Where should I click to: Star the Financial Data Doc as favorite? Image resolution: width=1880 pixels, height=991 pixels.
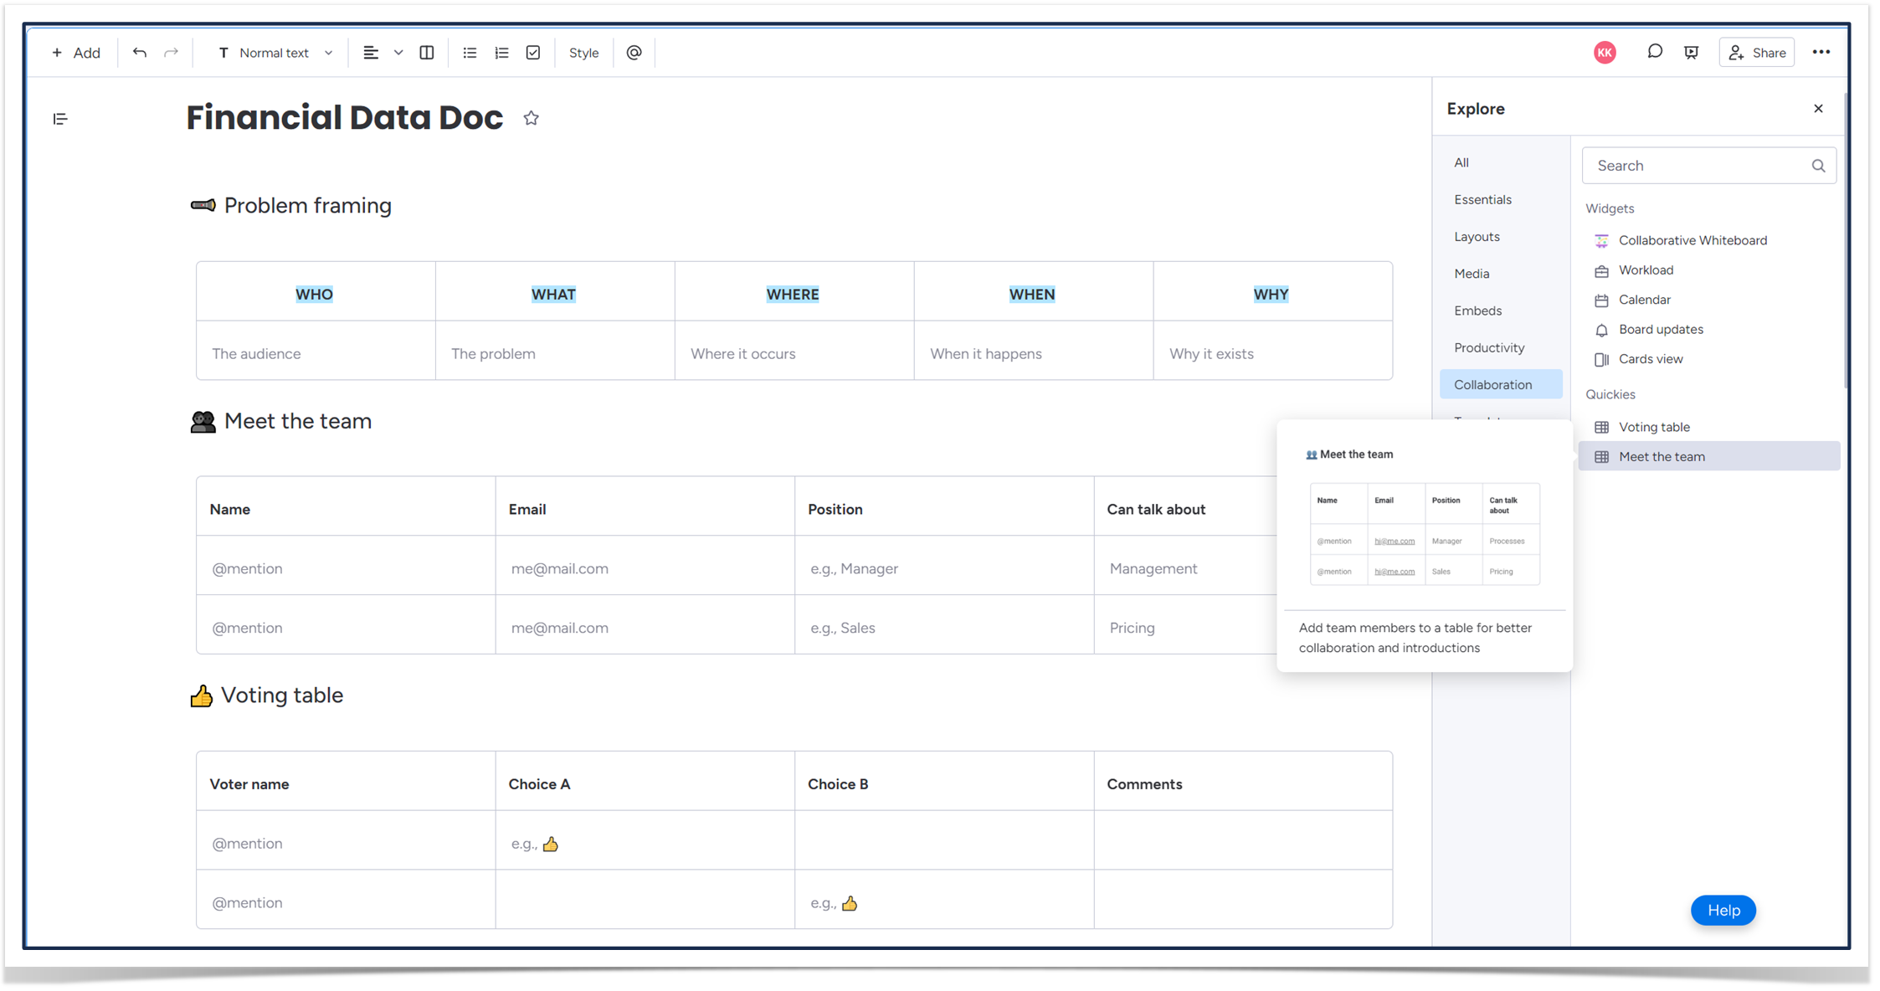click(x=532, y=119)
